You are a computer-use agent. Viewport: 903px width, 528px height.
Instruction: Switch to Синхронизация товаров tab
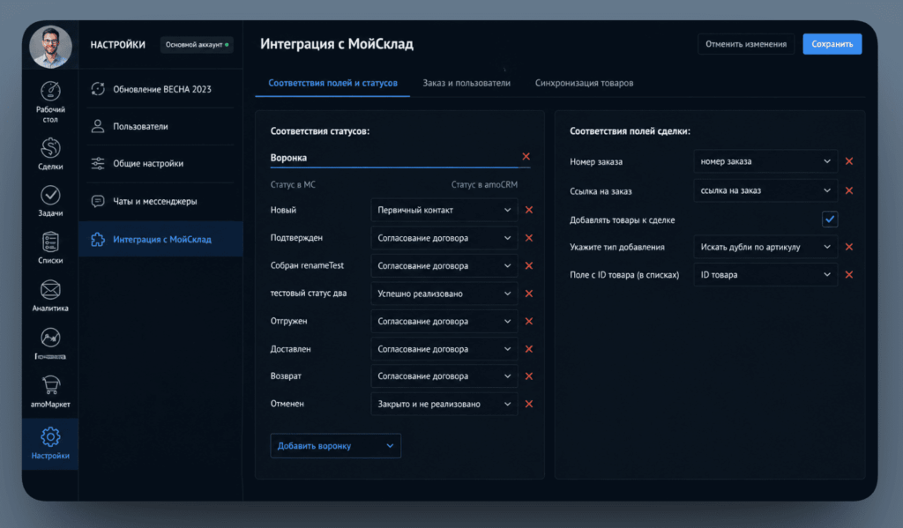pos(584,83)
